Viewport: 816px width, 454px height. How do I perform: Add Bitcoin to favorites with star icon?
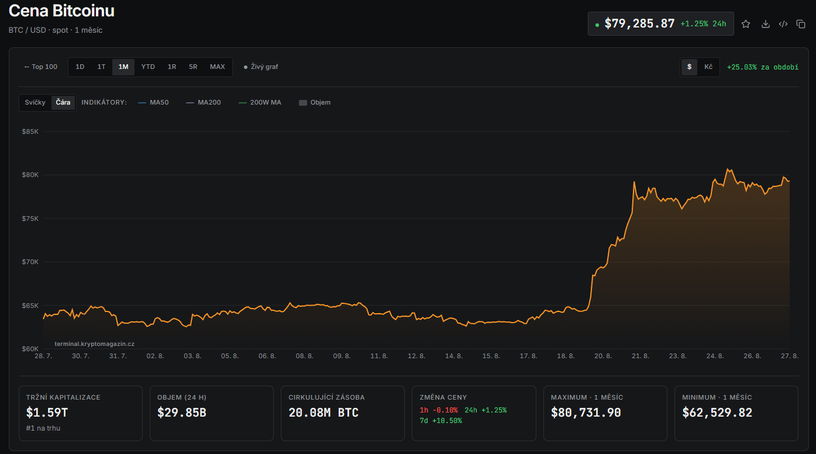(746, 24)
